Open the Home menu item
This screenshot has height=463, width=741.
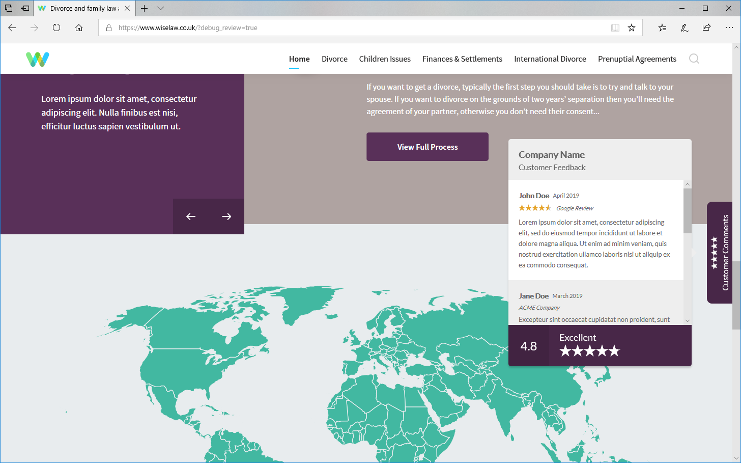click(x=299, y=59)
